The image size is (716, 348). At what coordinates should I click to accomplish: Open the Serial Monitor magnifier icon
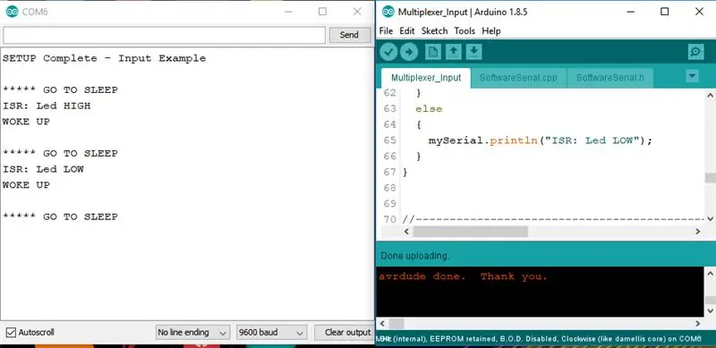pyautogui.click(x=695, y=52)
